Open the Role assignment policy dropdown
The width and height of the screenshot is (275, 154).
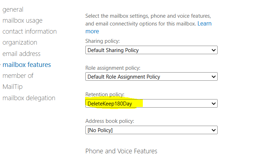pos(151,76)
